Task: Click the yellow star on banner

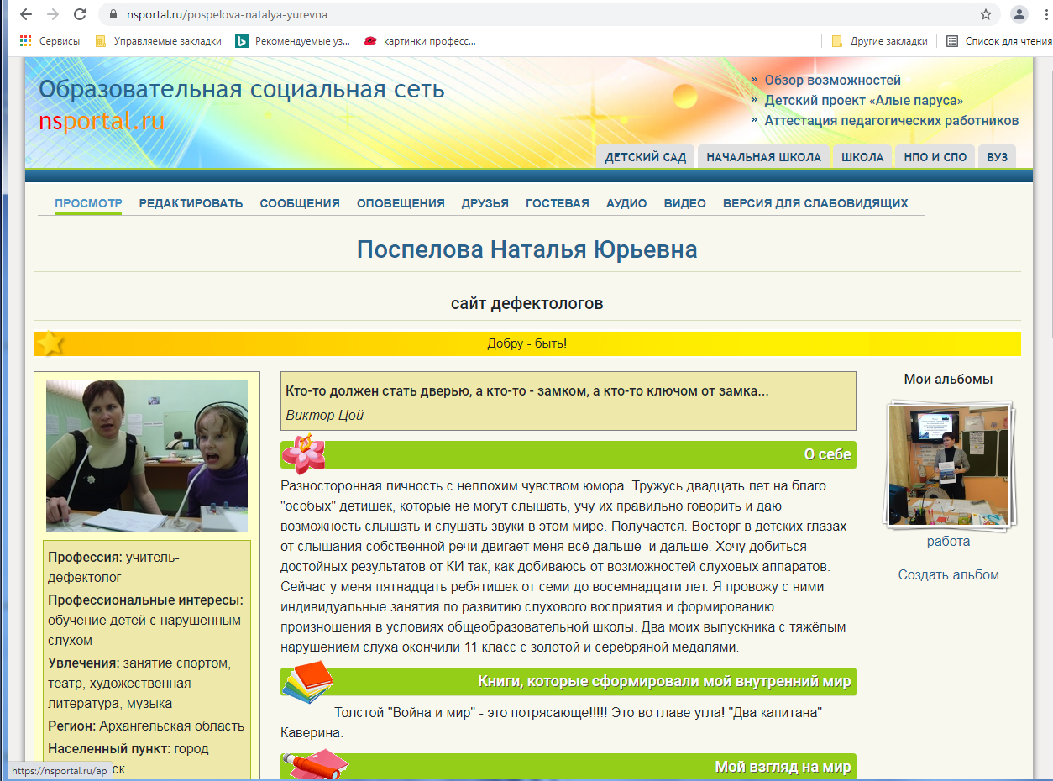Action: [50, 343]
